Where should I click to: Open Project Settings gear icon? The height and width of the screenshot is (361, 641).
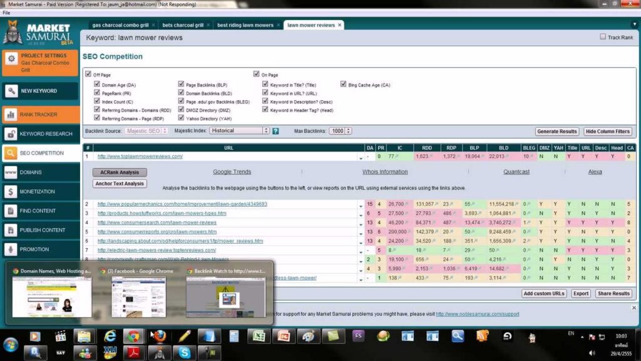[x=11, y=59]
